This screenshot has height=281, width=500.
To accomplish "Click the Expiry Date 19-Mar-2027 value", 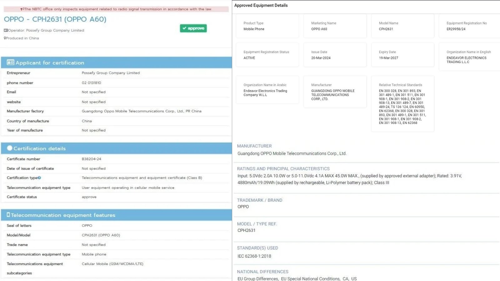I will click(388, 58).
